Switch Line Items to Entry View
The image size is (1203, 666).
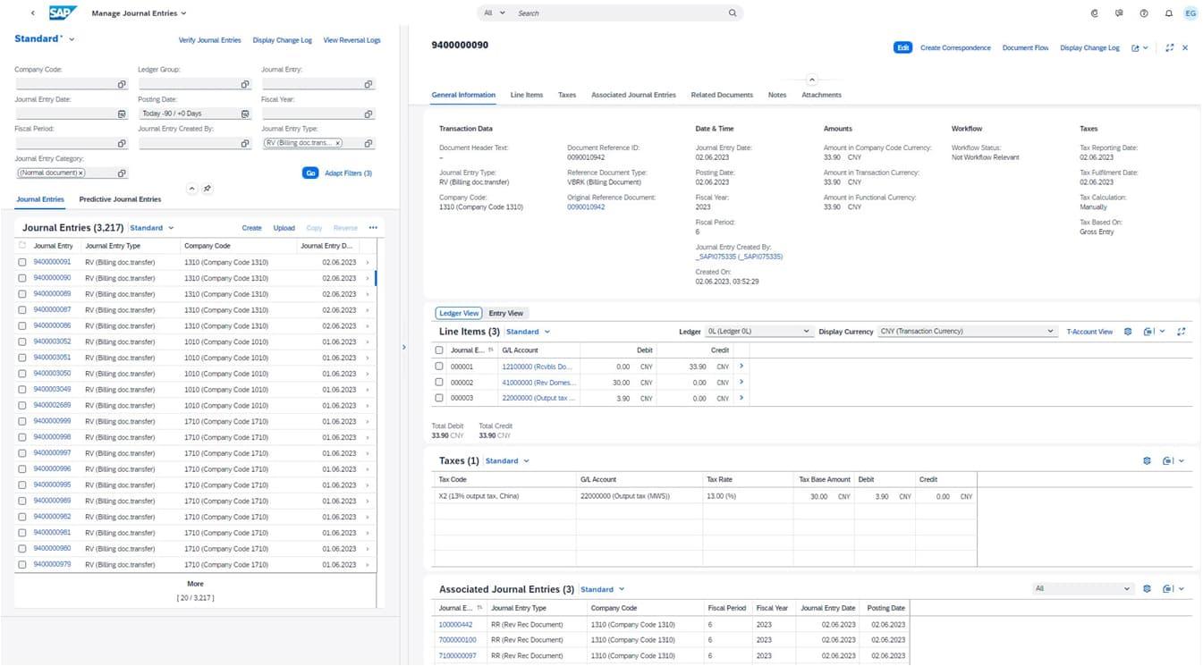[506, 314]
